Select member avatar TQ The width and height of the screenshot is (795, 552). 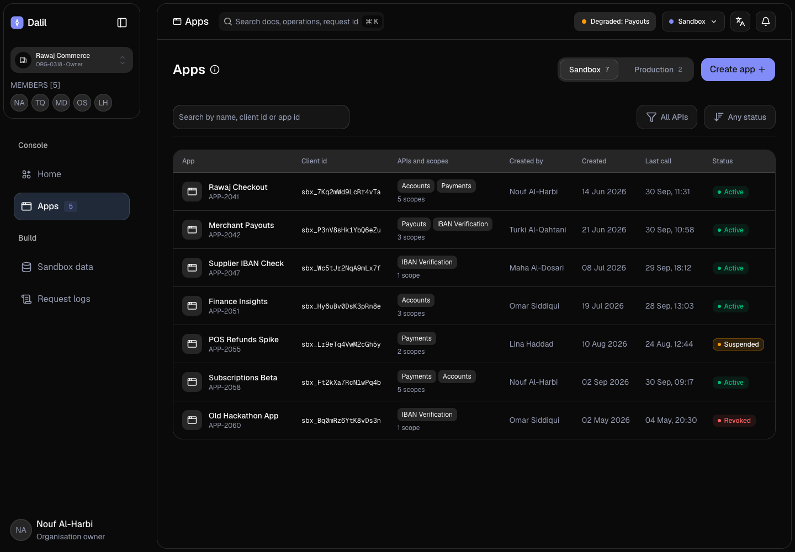40,103
